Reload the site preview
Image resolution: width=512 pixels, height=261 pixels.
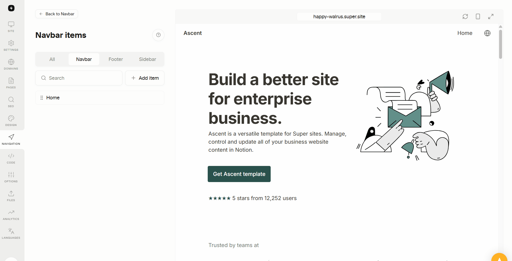tap(465, 17)
